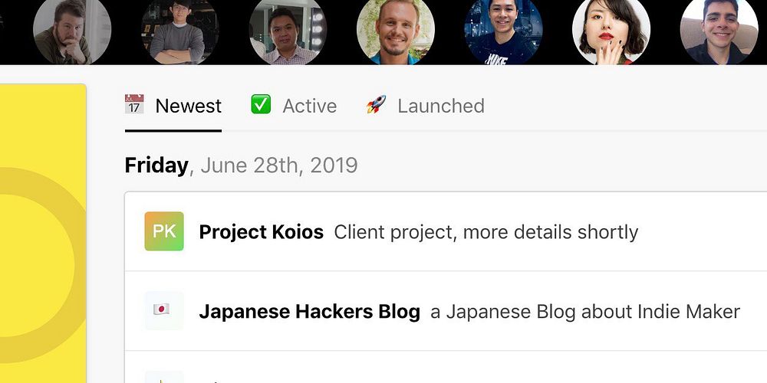Click the Japanese flag project icon

tap(164, 311)
